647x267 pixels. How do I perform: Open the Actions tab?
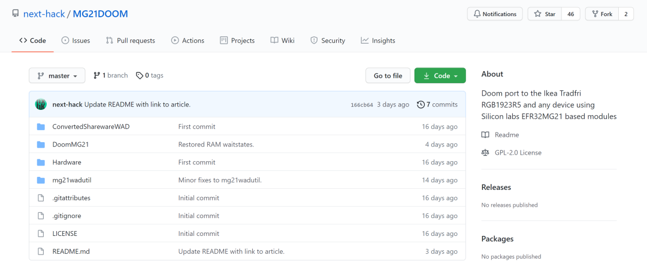click(x=188, y=40)
